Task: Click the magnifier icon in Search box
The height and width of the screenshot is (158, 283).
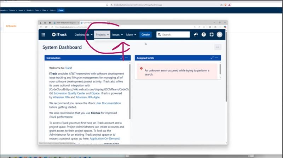Action: pyautogui.click(x=159, y=34)
